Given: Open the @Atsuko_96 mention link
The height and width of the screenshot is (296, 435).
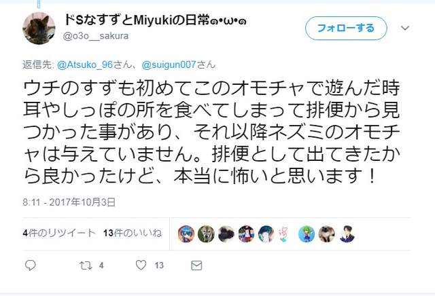Looking at the screenshot, I should tap(85, 64).
